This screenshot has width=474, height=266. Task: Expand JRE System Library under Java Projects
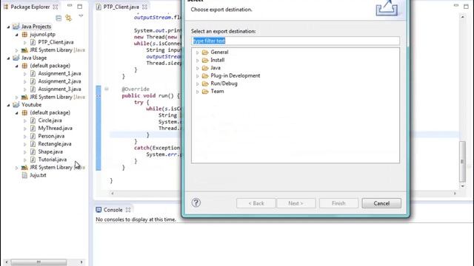tap(16, 50)
